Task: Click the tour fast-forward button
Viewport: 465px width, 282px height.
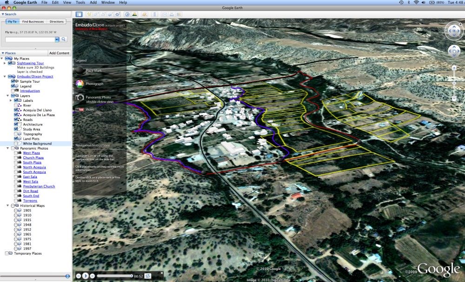Action: (x=92, y=276)
